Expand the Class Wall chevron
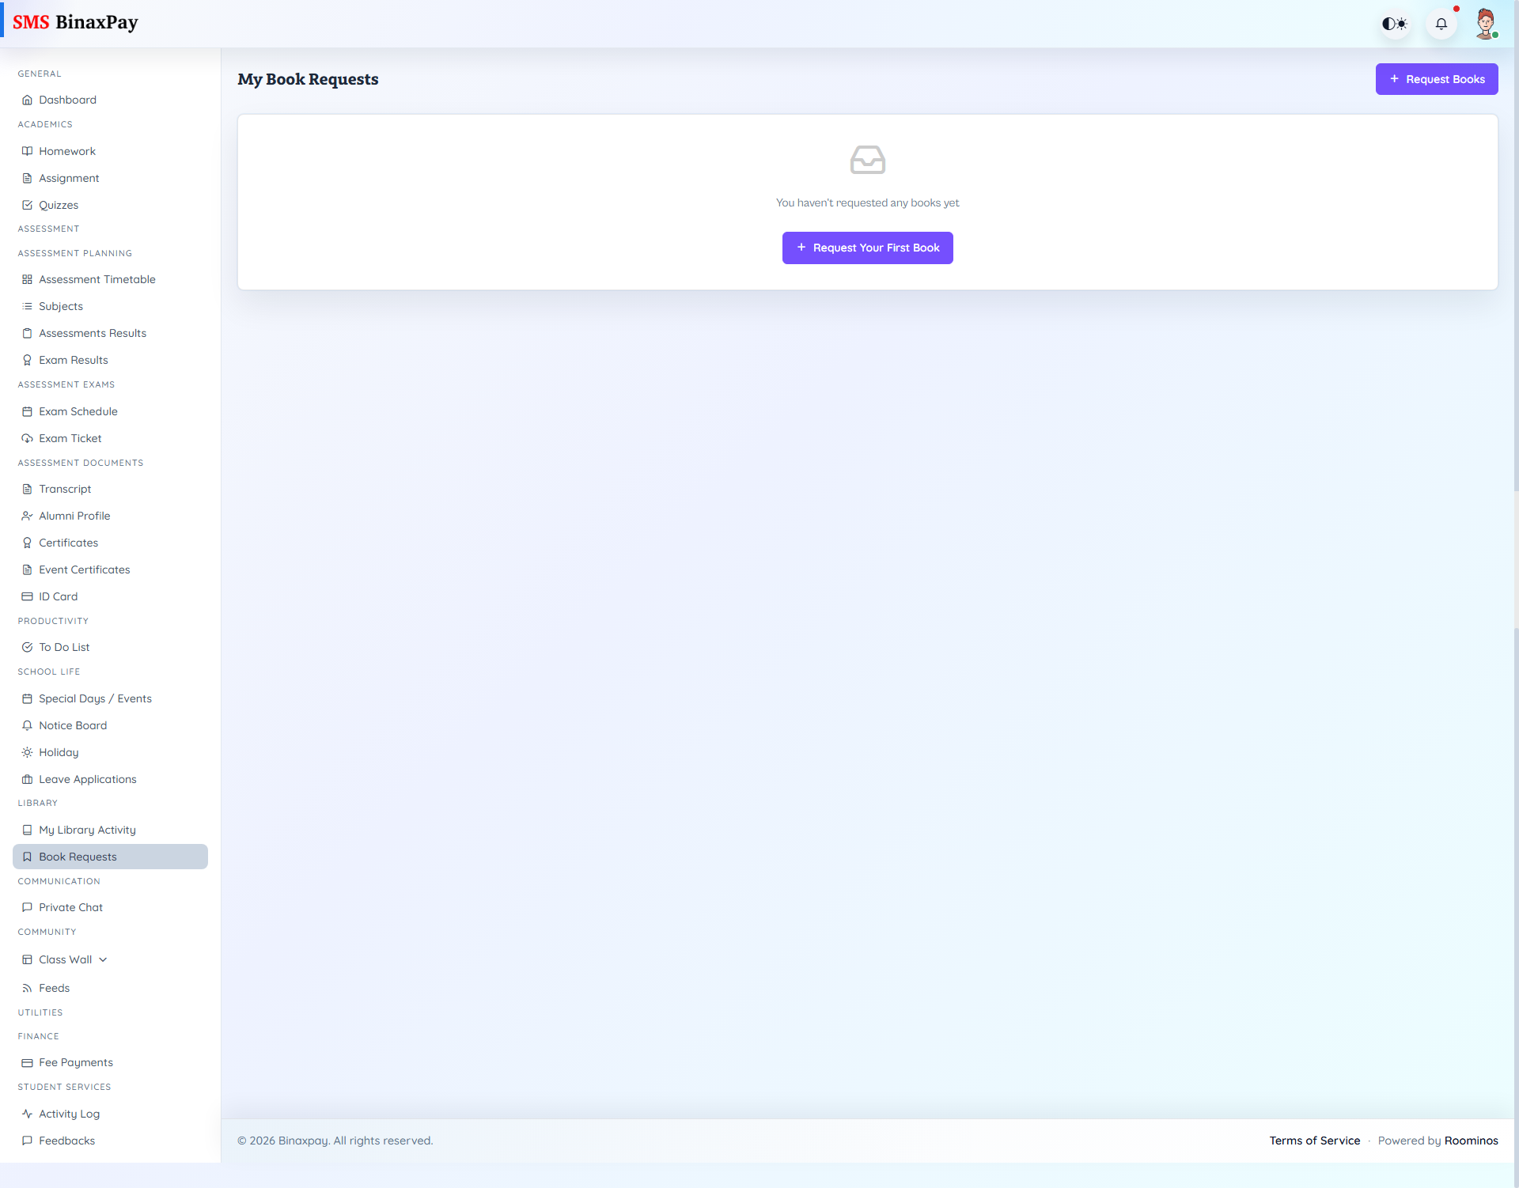The height and width of the screenshot is (1188, 1519). click(x=103, y=959)
